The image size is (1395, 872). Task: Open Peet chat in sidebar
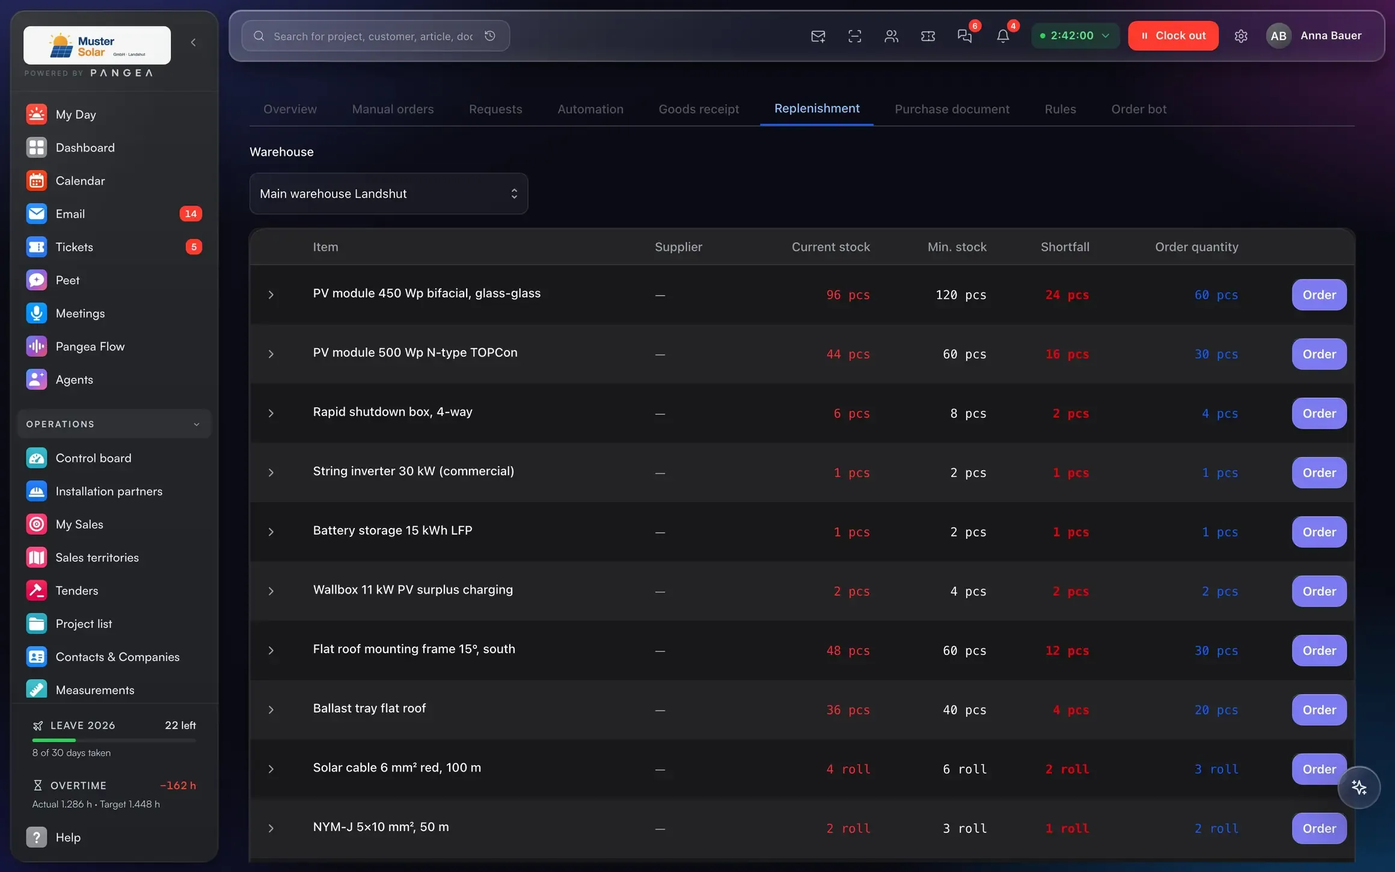click(114, 280)
